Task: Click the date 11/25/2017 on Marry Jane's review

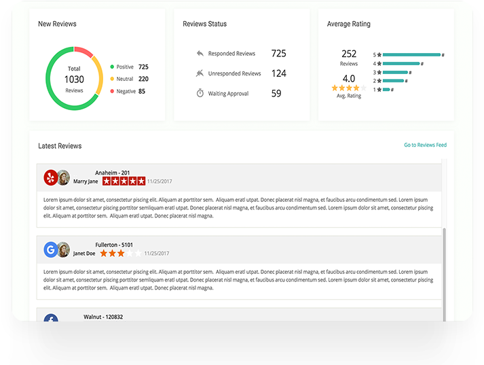Action: pos(160,181)
